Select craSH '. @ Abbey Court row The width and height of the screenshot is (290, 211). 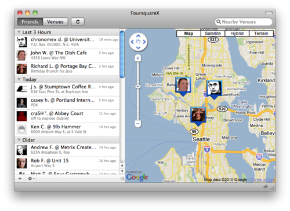(x=67, y=116)
